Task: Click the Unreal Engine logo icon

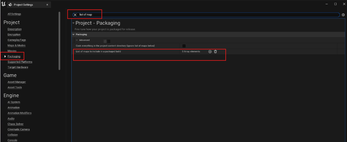Action: [3, 4]
